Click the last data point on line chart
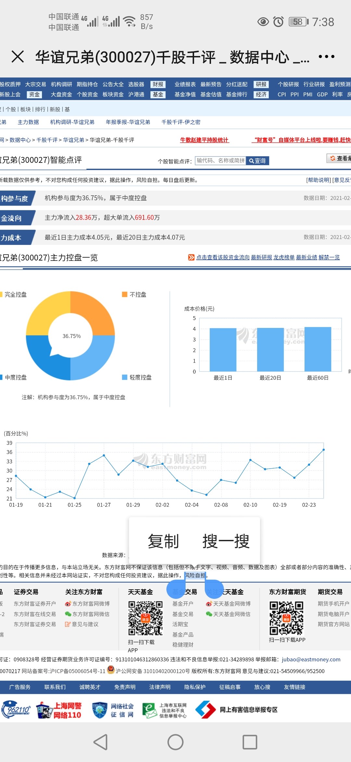The height and width of the screenshot is (762, 351). click(x=323, y=450)
